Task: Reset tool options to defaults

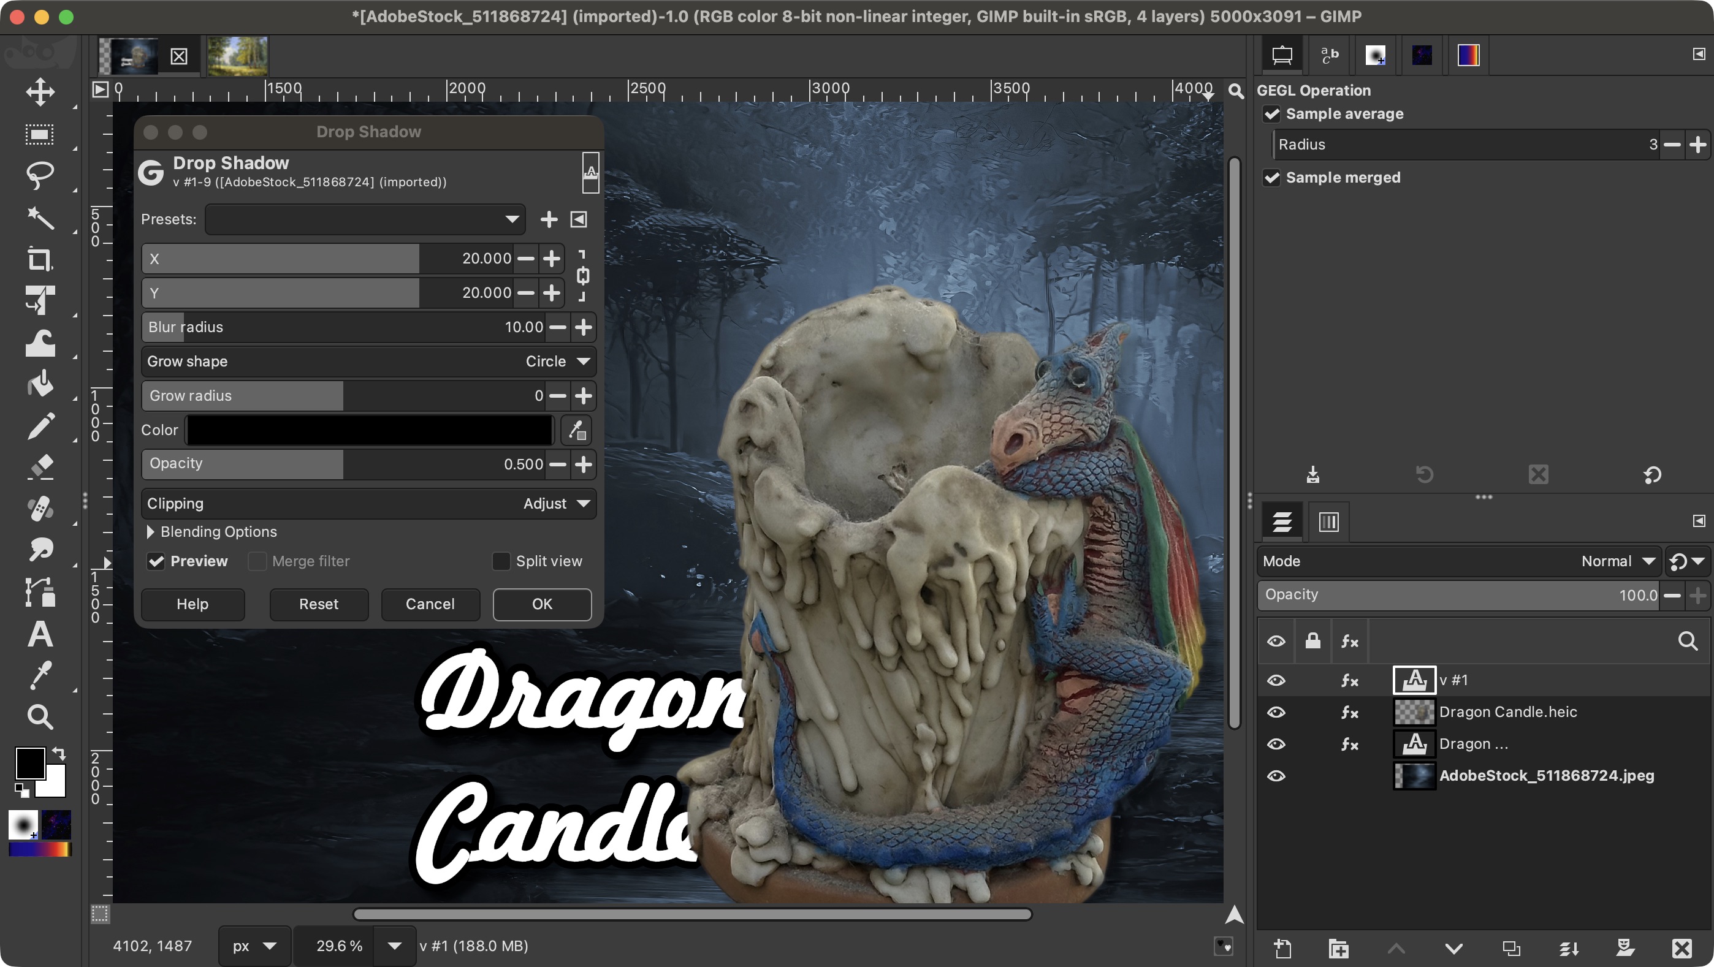Action: pos(1652,474)
